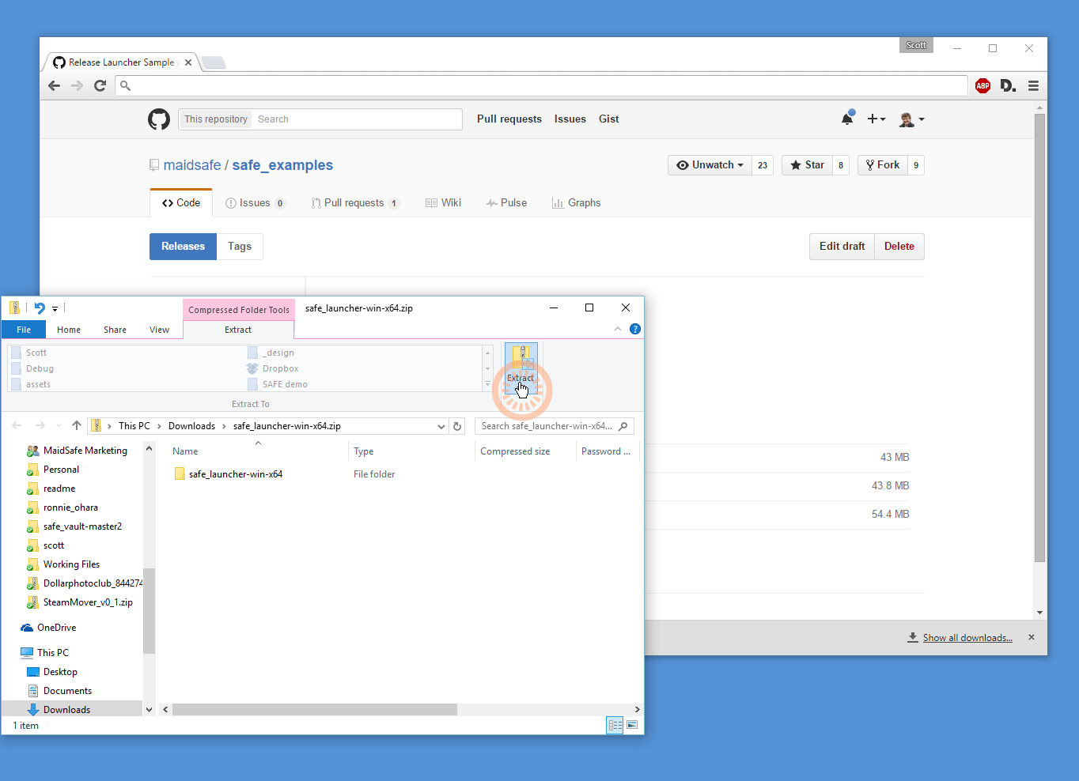The height and width of the screenshot is (781, 1079).
Task: Click Explorer horizontal scrollbar thumb
Action: point(315,710)
